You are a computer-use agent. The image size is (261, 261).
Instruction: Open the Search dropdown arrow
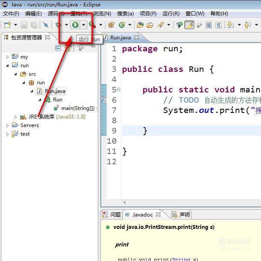click(x=169, y=25)
